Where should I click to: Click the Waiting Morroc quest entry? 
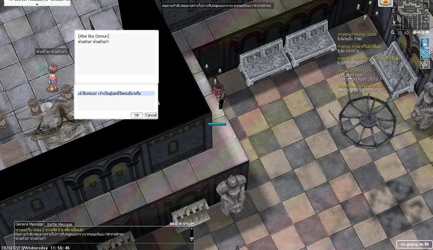pos(368,58)
